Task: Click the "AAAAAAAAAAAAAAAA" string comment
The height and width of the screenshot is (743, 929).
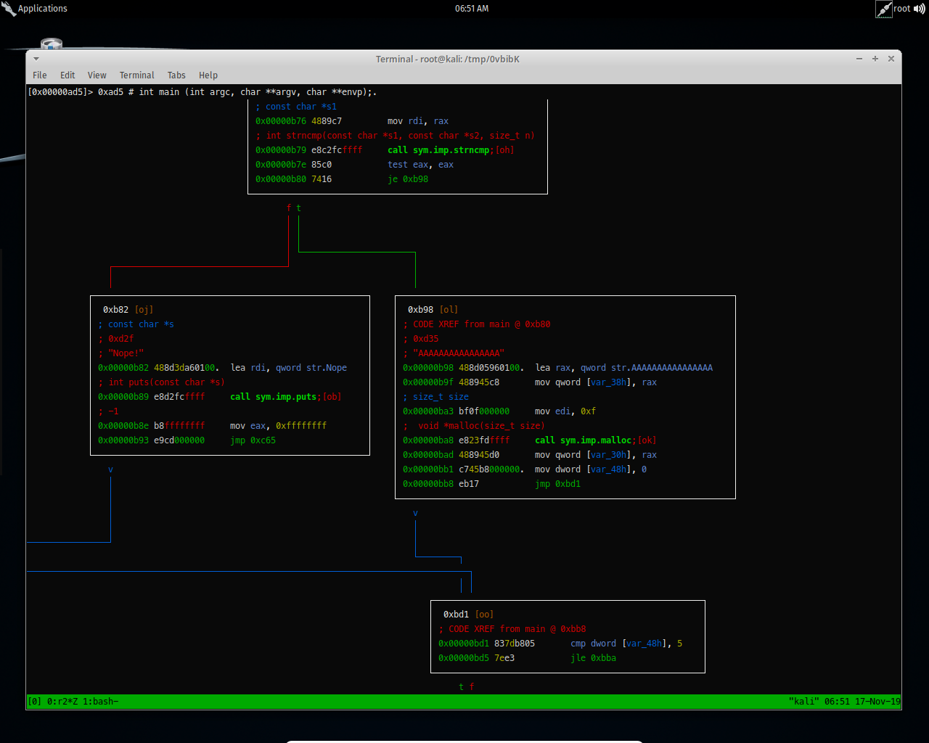Action: click(x=454, y=353)
